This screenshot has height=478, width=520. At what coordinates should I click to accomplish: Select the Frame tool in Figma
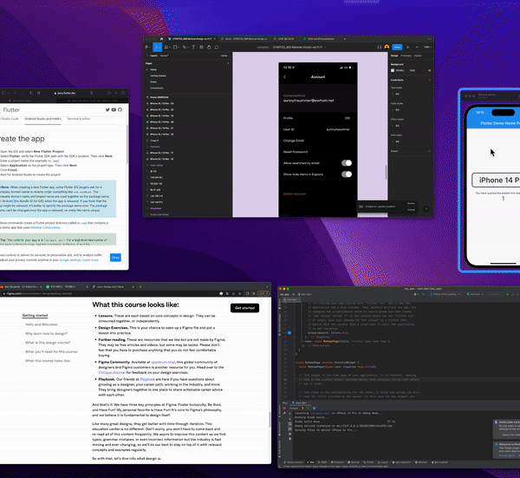tap(166, 47)
